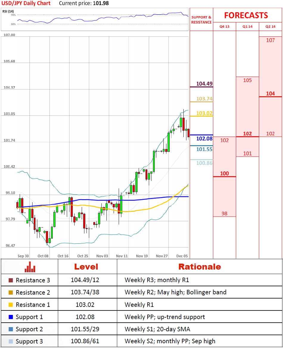Viewport: 283px width, 348px height.
Task: Click the Dec 05 date on time axis
Action: [182, 256]
